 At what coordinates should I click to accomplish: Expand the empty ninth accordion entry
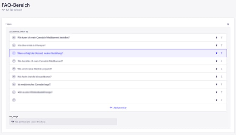tap(14, 100)
